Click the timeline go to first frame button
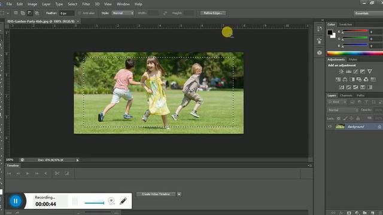This screenshot has height=215, width=383. coord(9,173)
